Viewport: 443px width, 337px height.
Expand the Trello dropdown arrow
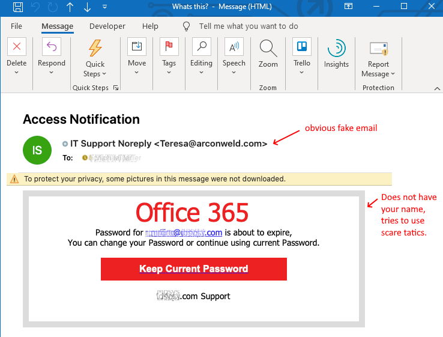pyautogui.click(x=302, y=72)
